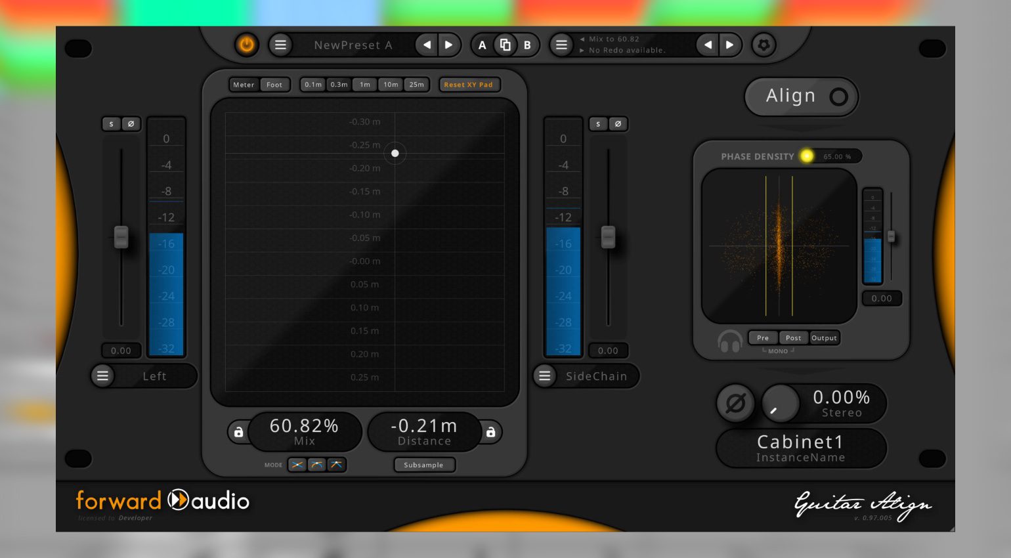Edit the Left channel 0.00 gain value
The image size is (1011, 558).
121,351
